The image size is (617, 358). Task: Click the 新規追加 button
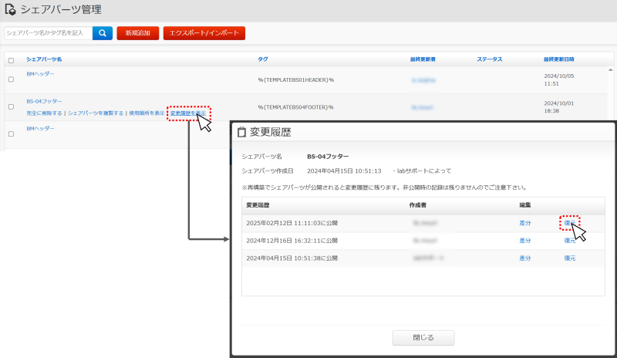pyautogui.click(x=138, y=33)
